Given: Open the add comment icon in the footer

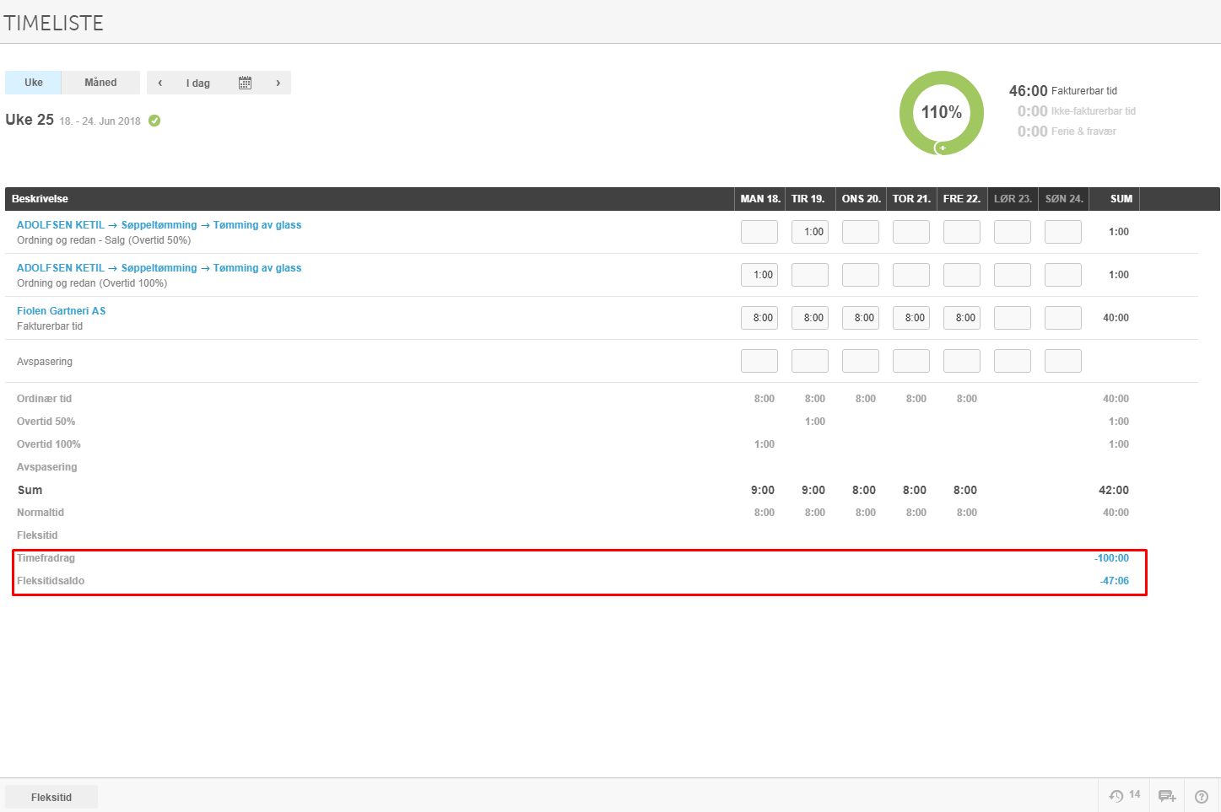Looking at the screenshot, I should [x=1167, y=796].
